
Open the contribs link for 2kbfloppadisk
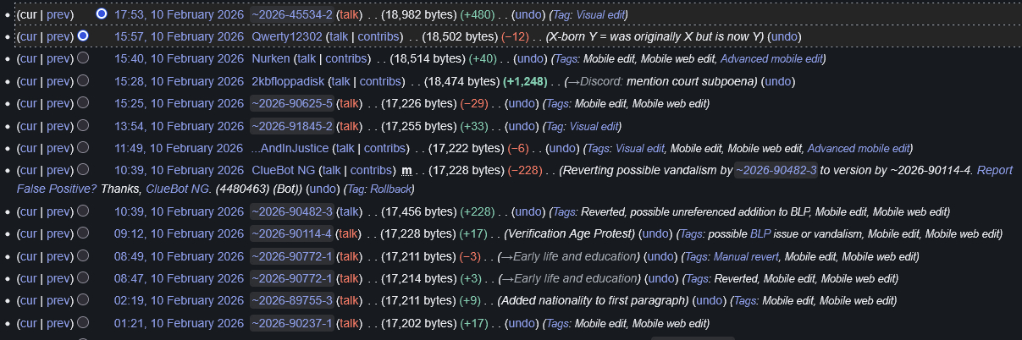pyautogui.click(x=382, y=81)
